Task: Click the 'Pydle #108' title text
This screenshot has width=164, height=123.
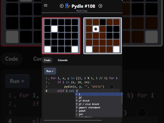Action: coord(83,6)
